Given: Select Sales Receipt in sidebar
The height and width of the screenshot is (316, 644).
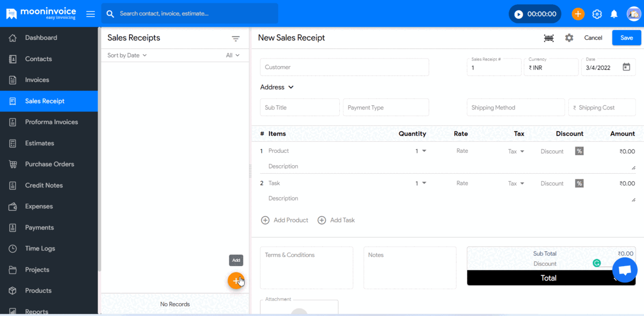Looking at the screenshot, I should 49,101.
